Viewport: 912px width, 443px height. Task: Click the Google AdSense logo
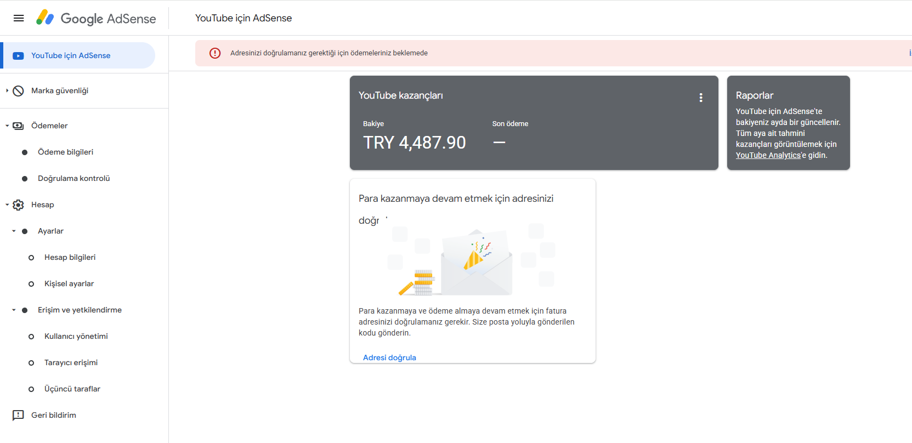96,18
